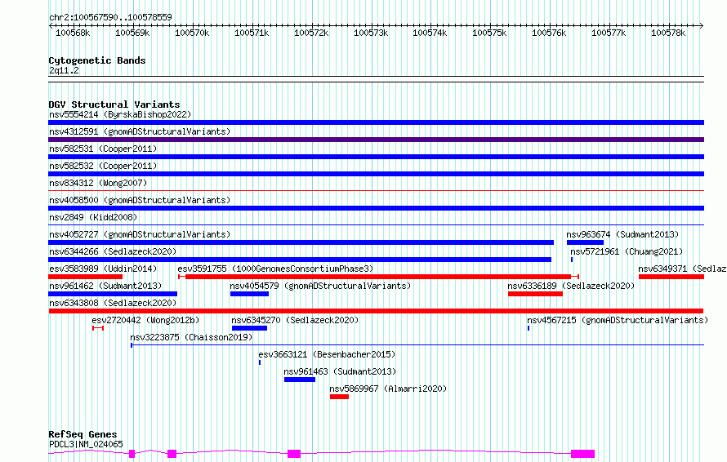
Task: Select the nsv4312591 gnomAD purple variant bar
Action: pos(376,140)
